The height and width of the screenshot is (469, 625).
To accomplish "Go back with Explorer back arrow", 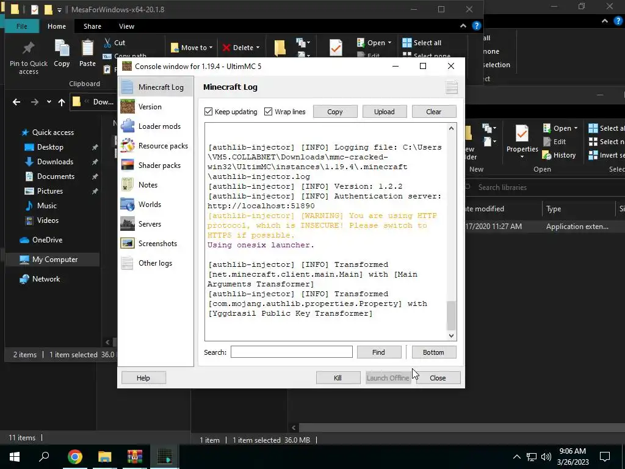I will coord(16,102).
